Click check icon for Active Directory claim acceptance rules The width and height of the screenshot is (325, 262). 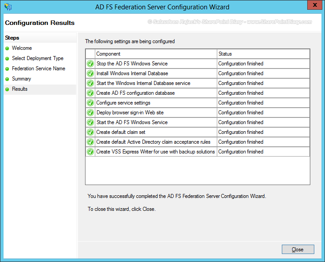pyautogui.click(x=90, y=142)
